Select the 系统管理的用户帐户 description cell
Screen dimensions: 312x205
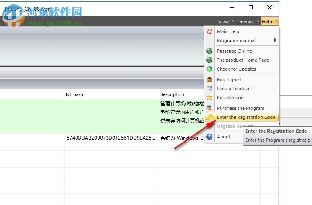click(x=181, y=112)
